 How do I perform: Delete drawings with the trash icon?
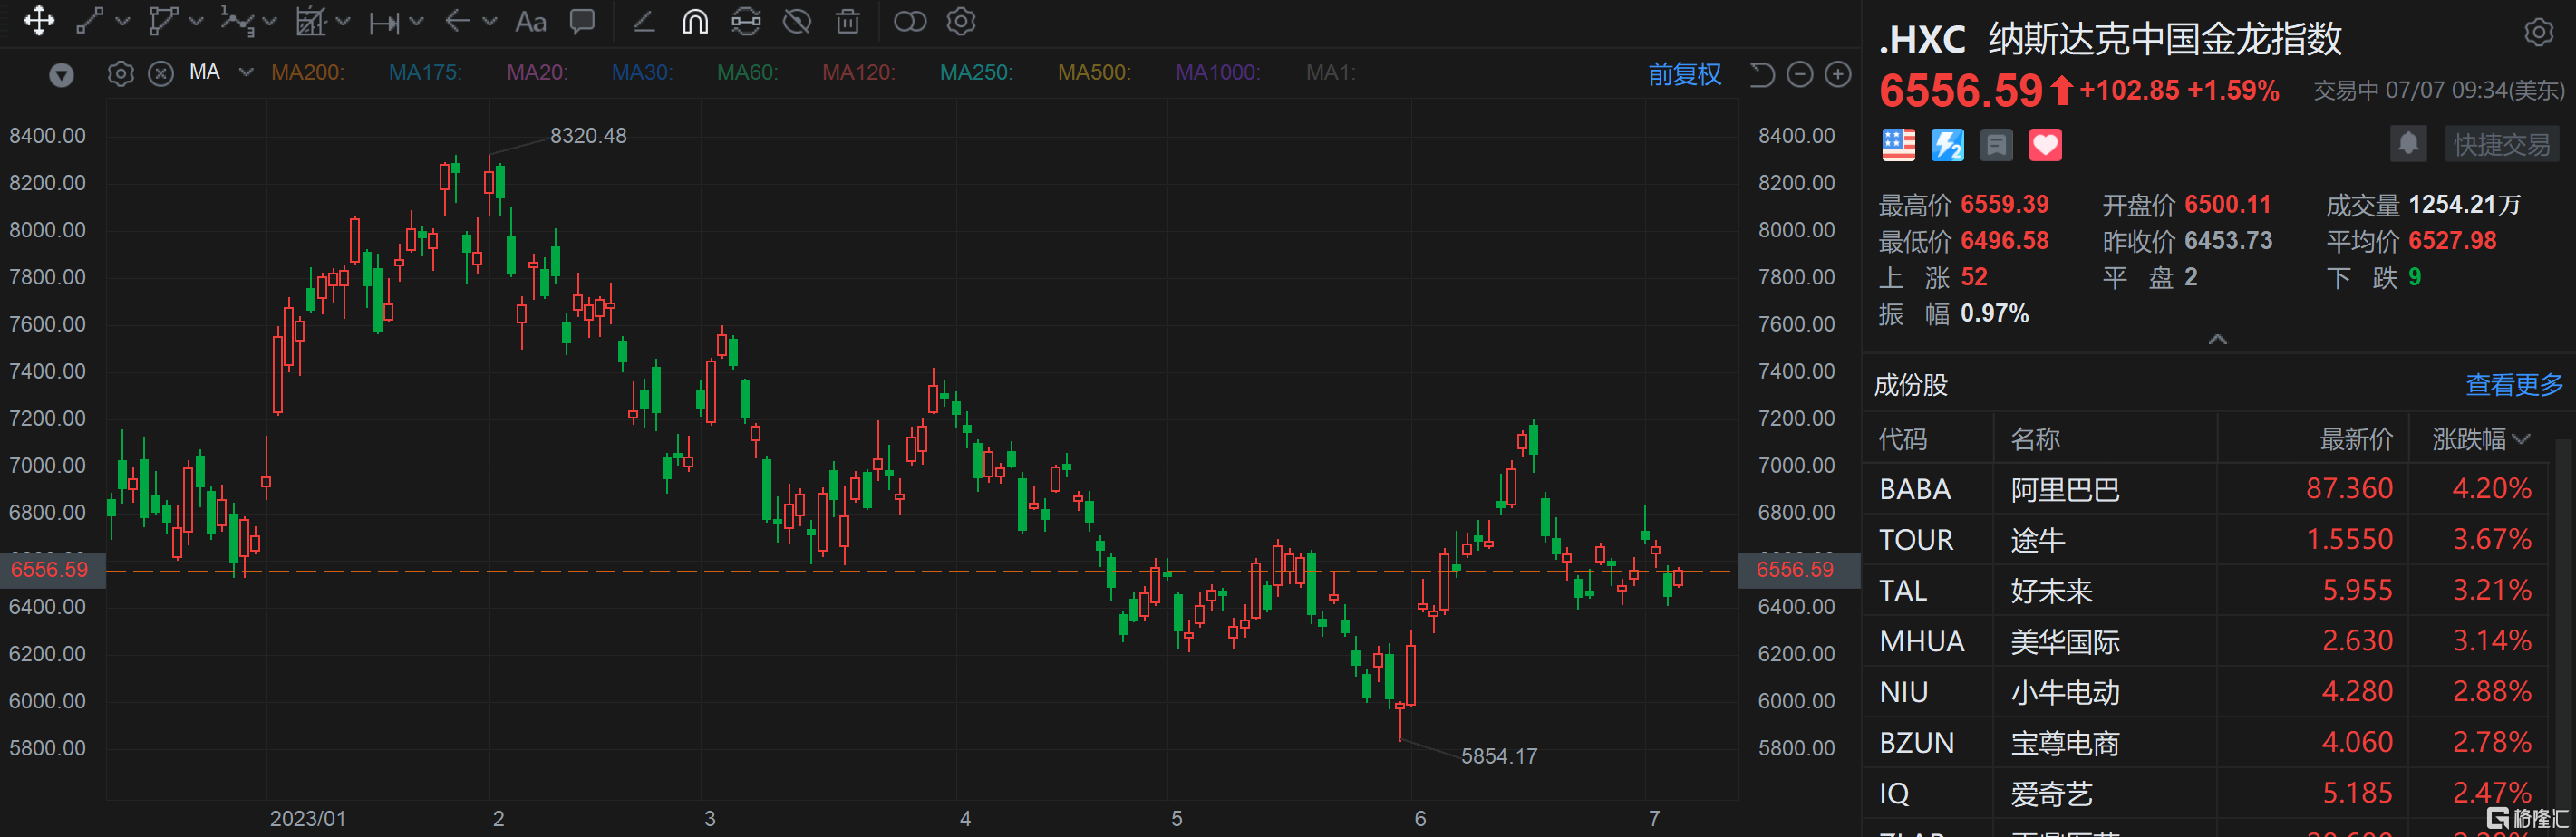[848, 21]
